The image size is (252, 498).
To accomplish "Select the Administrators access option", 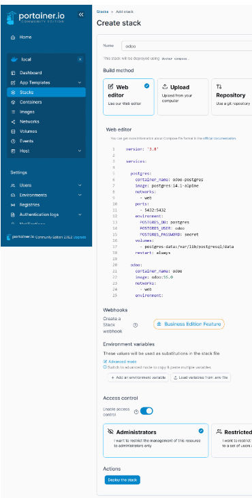I will 155,440.
